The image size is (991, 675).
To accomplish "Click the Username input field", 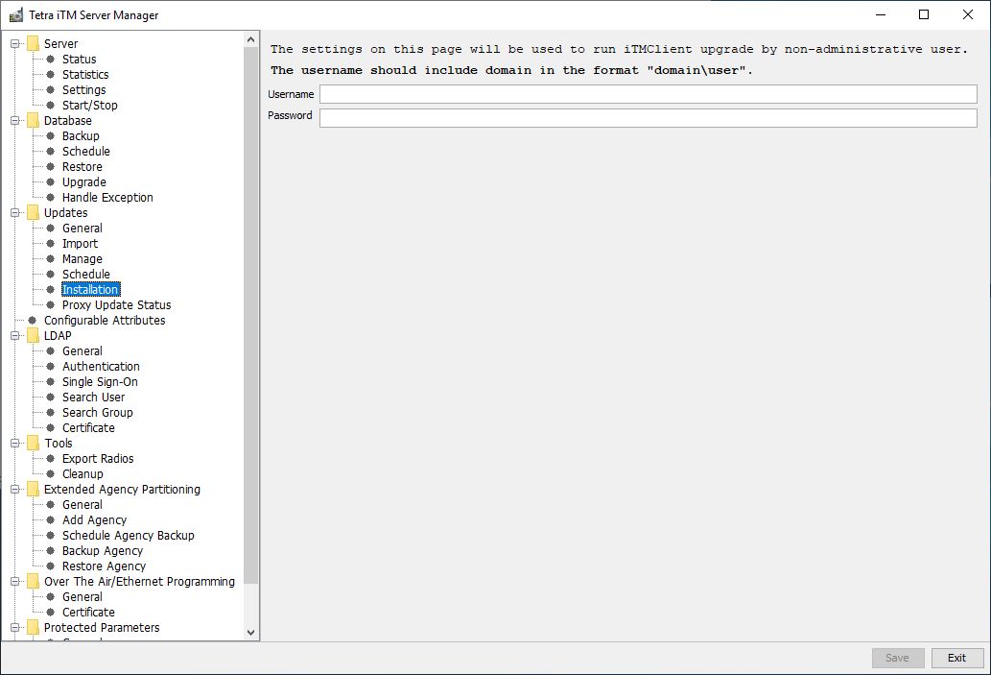I will point(649,94).
